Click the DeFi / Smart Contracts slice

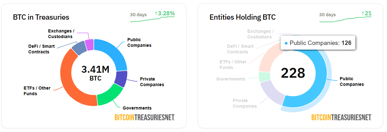pos(79,48)
